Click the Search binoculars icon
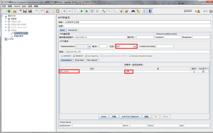 [x=133, y=11]
